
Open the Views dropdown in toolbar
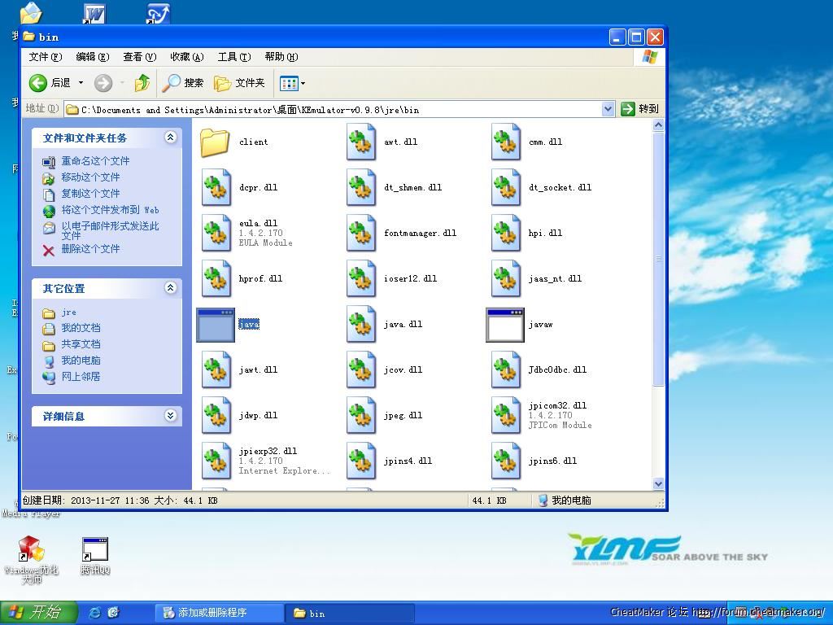292,83
